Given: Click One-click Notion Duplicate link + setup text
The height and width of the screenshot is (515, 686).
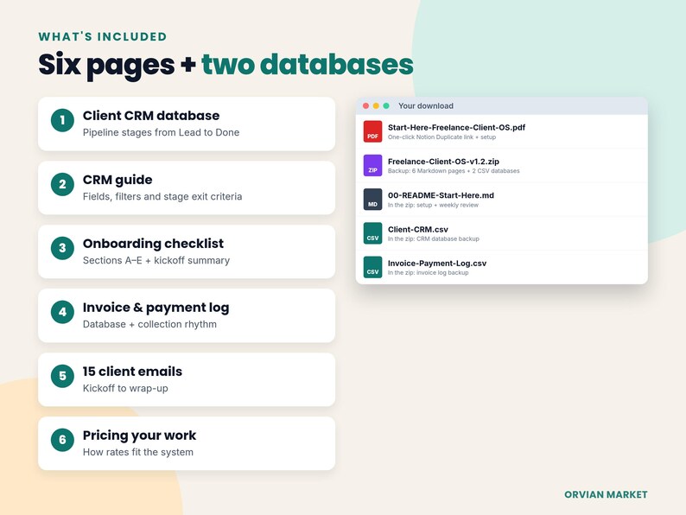Looking at the screenshot, I should pos(441,137).
